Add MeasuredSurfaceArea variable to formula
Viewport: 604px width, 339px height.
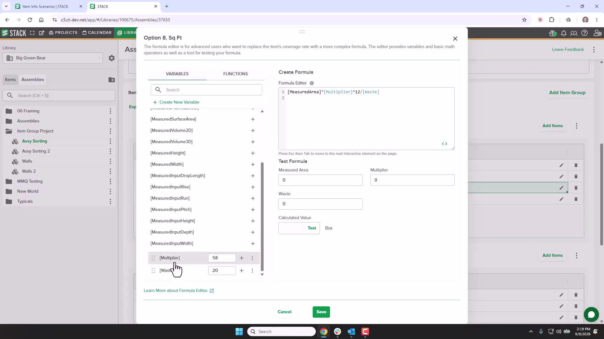[x=253, y=119]
